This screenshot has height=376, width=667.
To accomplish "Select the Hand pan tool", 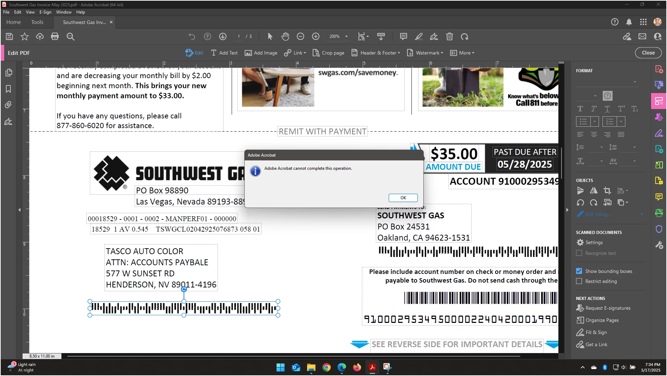I will pyautogui.click(x=285, y=36).
